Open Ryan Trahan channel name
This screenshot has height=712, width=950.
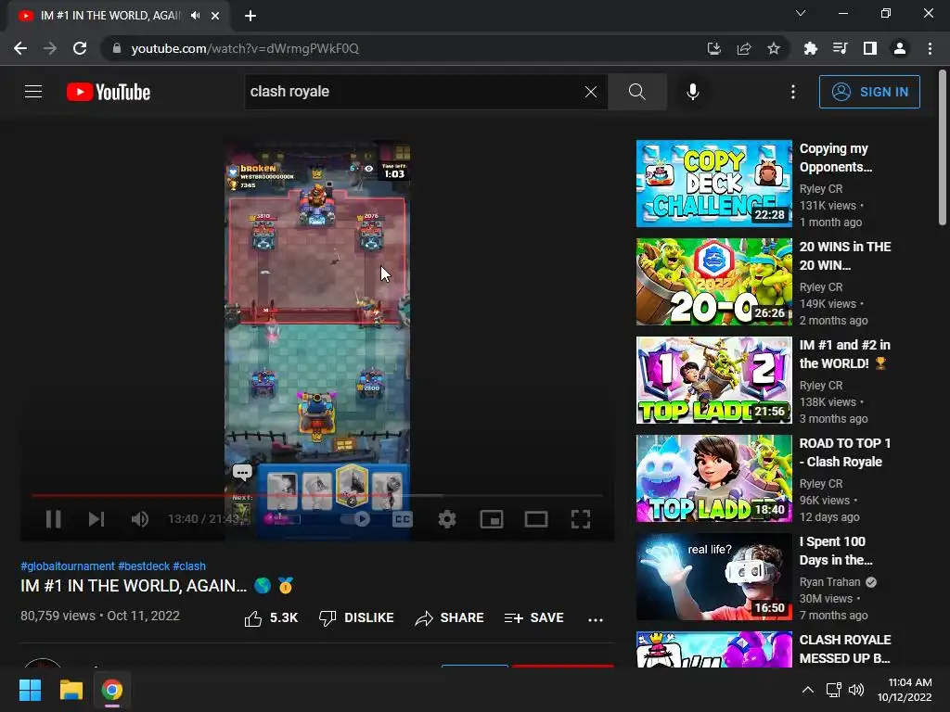829,582
